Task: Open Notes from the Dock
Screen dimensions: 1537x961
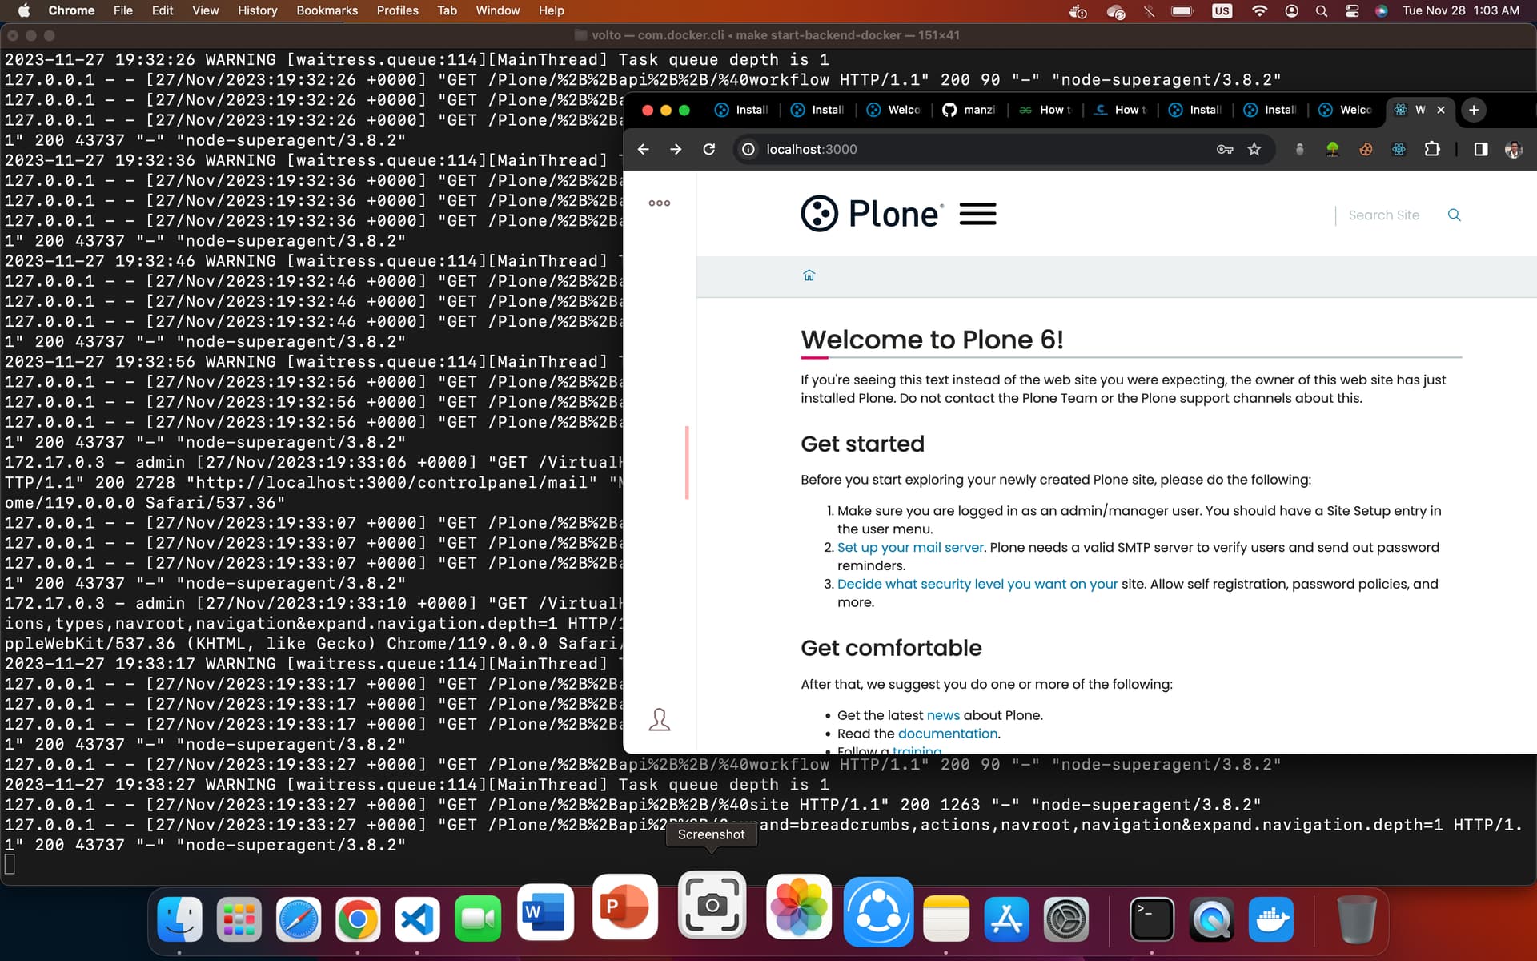Action: tap(946, 919)
